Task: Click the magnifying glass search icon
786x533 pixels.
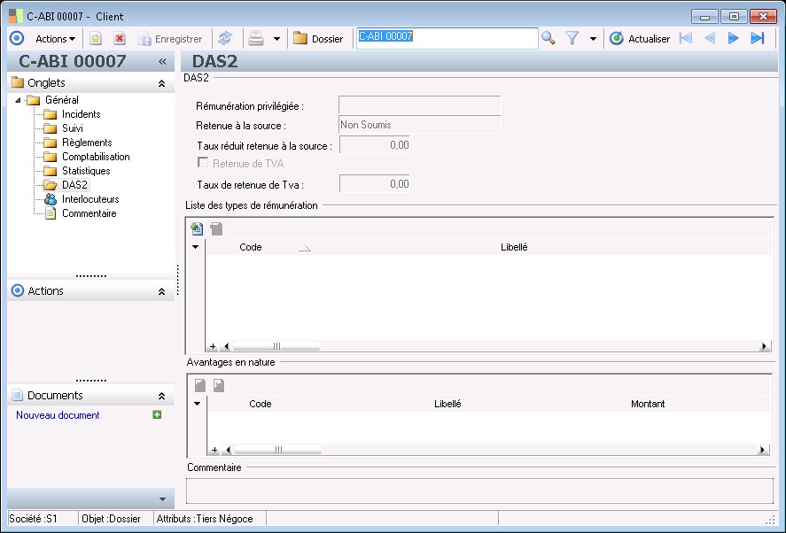Action: (x=549, y=39)
